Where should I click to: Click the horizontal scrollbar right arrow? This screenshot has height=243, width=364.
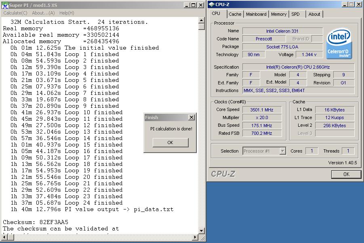196,237
